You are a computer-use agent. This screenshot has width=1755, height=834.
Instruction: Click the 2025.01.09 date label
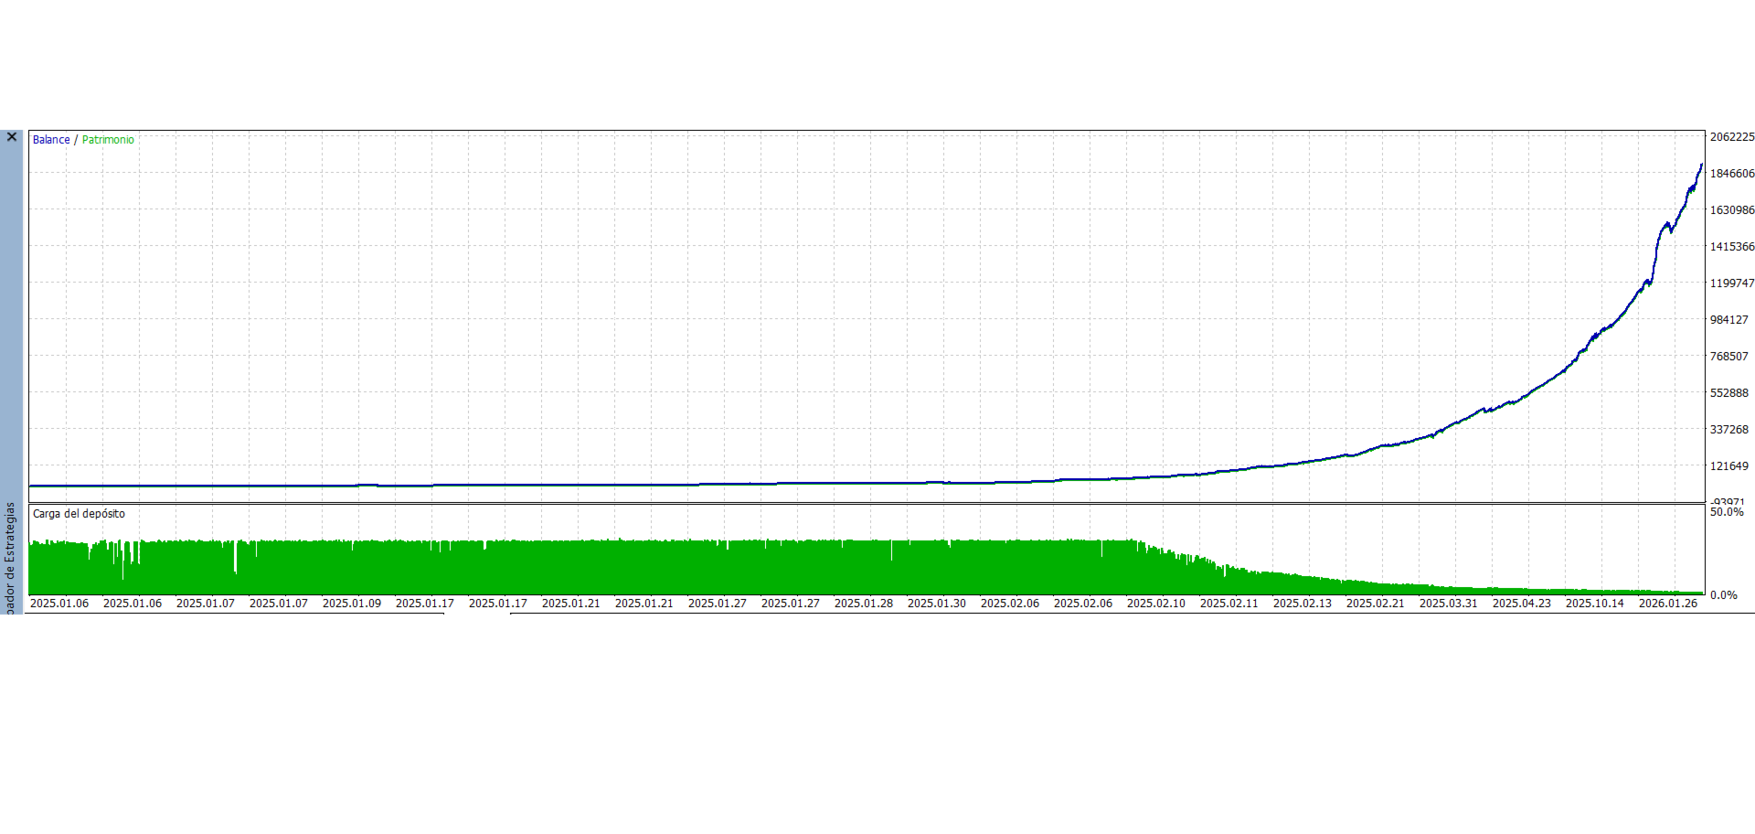point(352,604)
